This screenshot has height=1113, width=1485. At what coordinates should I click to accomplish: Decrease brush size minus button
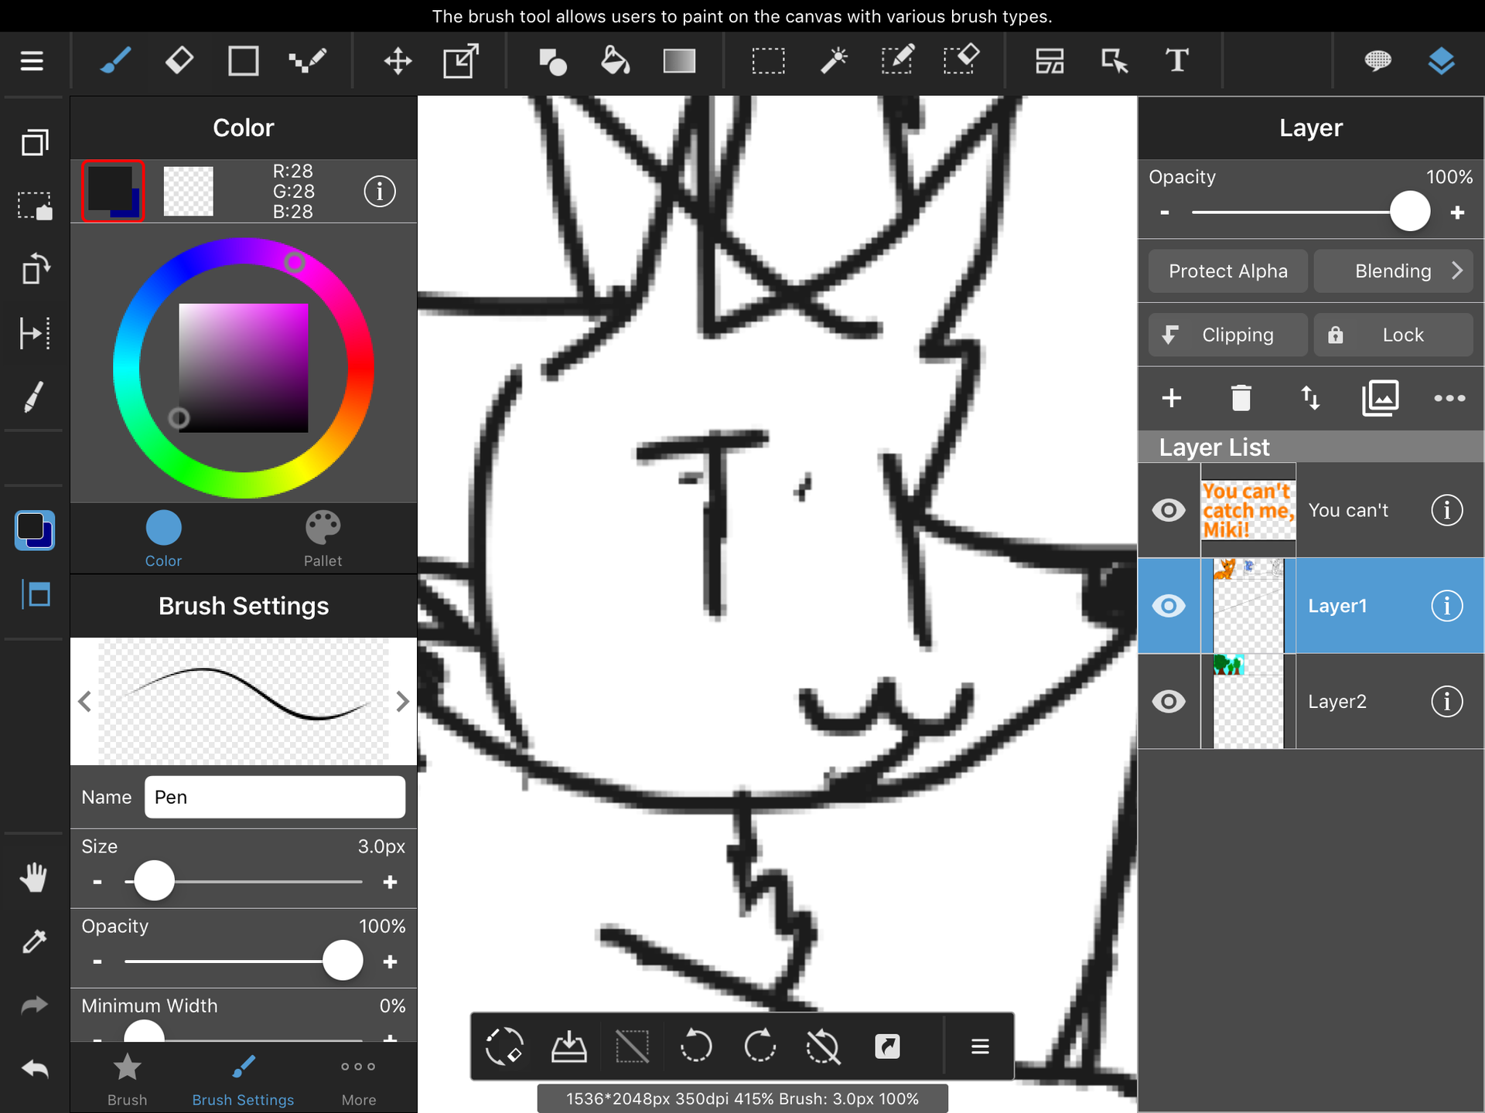97,882
